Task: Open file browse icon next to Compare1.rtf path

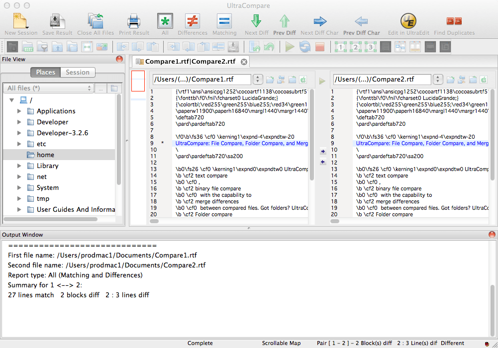Action: 270,80
